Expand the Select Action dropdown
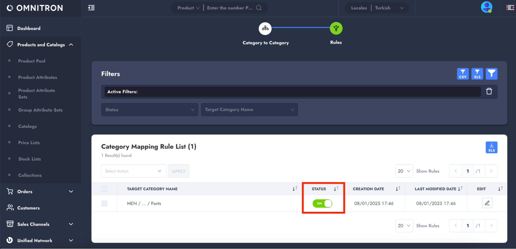 coord(133,171)
